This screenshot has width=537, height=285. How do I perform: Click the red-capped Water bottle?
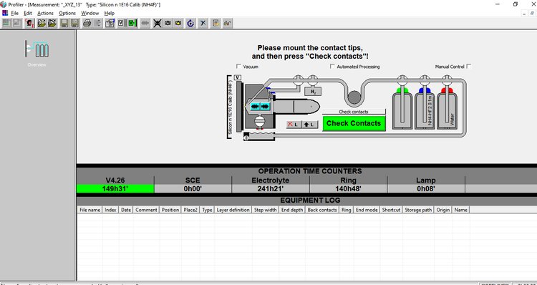[447, 108]
